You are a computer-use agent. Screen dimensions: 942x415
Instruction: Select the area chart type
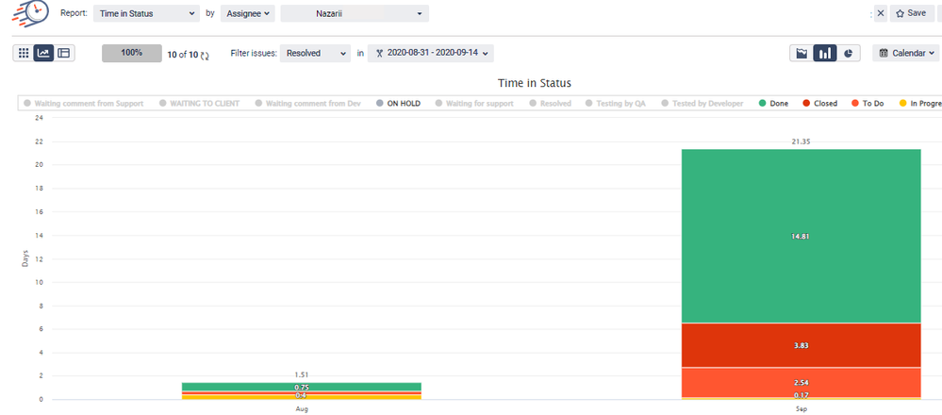point(802,53)
